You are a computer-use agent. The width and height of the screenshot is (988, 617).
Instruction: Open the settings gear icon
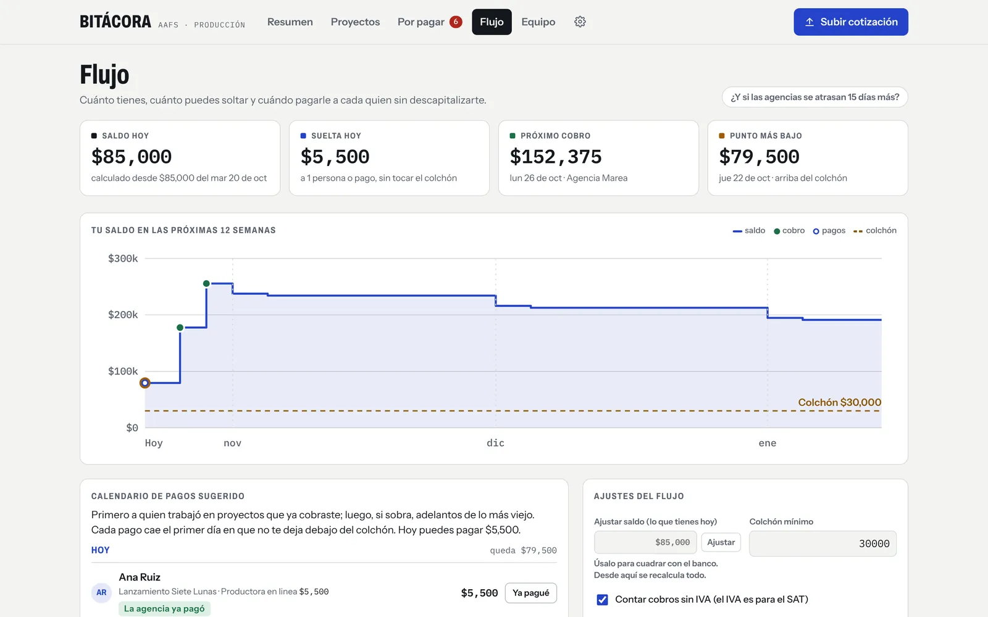(x=580, y=22)
